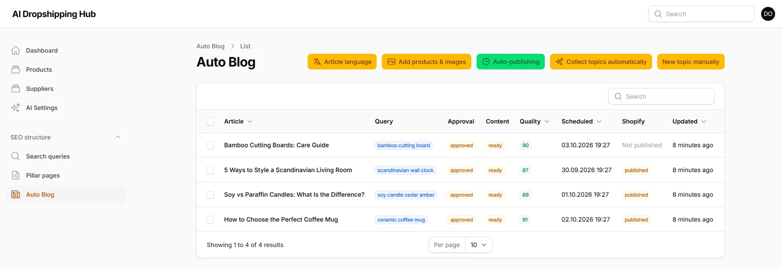The width and height of the screenshot is (782, 269).
Task: Open Suppliers in the sidebar
Action: click(66, 88)
